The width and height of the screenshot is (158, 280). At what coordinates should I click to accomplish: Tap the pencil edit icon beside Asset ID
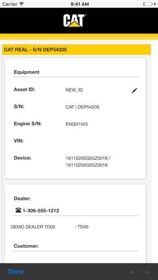click(134, 91)
